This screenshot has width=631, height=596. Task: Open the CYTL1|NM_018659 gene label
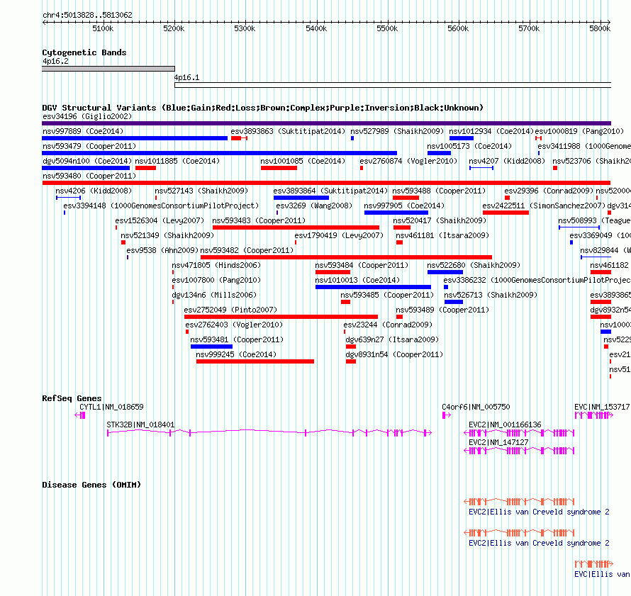111,407
